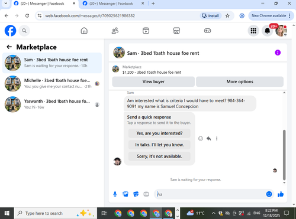Send 'Yes, are you interested?' quick response
The width and height of the screenshot is (296, 219).
point(159,133)
